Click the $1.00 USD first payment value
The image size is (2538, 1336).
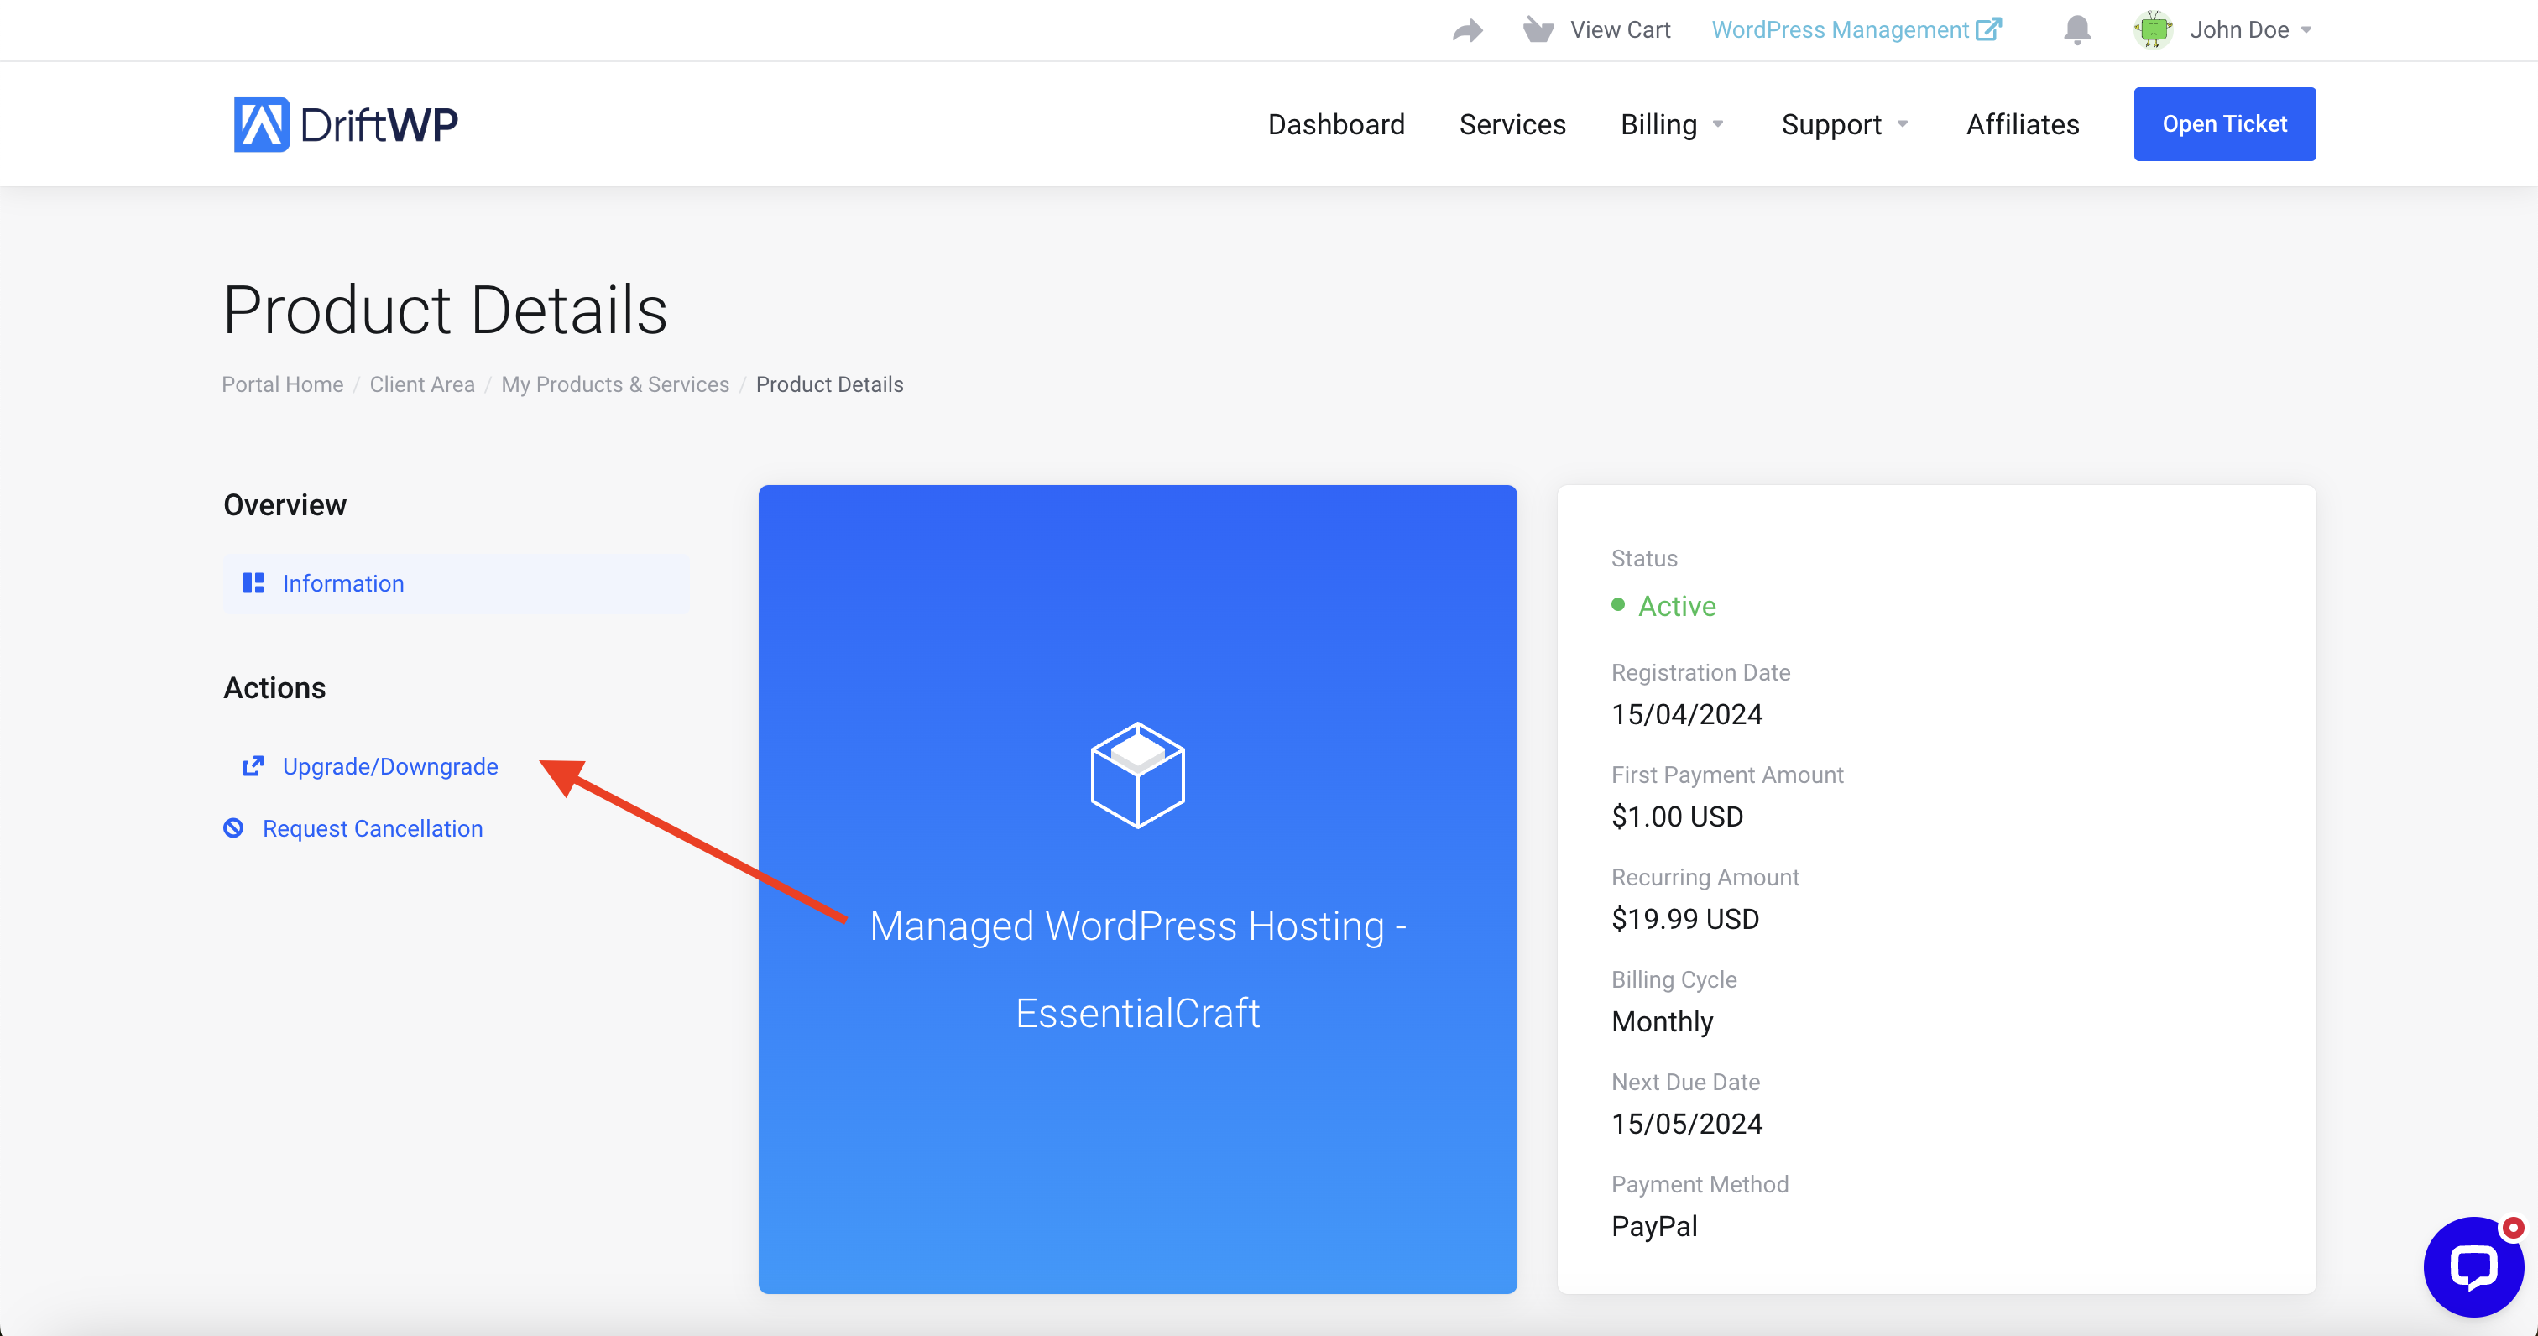(x=1677, y=817)
